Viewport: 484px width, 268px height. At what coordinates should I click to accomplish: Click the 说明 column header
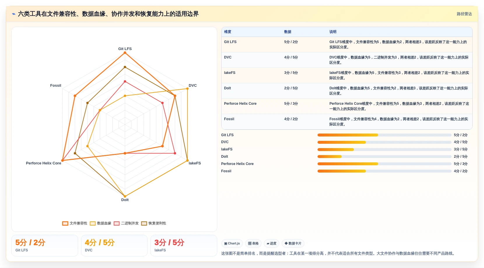pyautogui.click(x=333, y=32)
